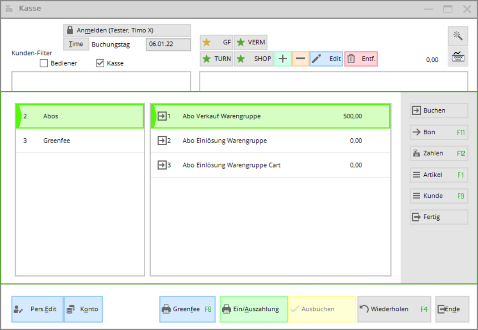Image resolution: width=478 pixels, height=330 pixels.
Task: Enable the Bediener checkbox
Action: click(44, 63)
